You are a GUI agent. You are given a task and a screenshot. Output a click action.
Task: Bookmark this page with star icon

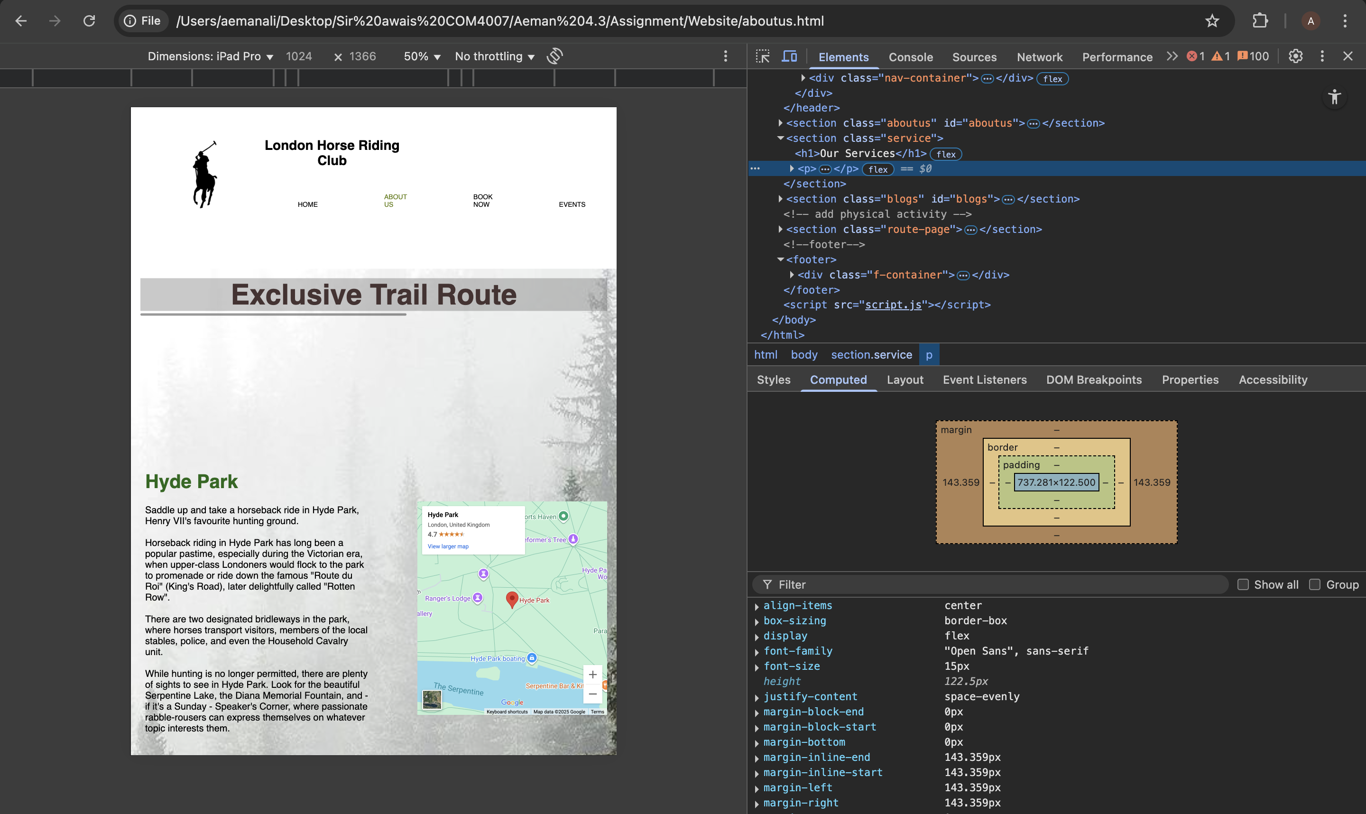pyautogui.click(x=1212, y=21)
